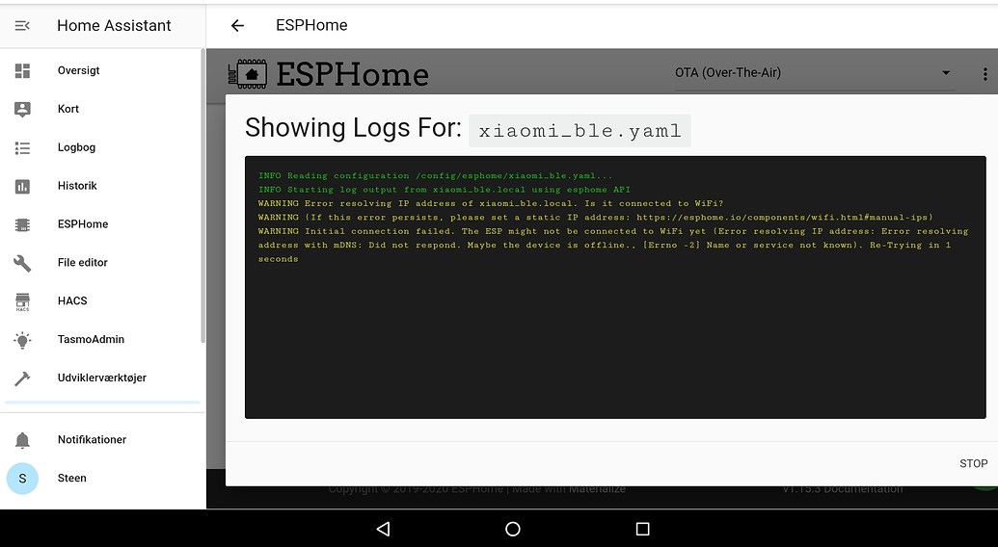Screen dimensions: 998x547
Task: Open the Steen user avatar
Action: pyautogui.click(x=22, y=479)
